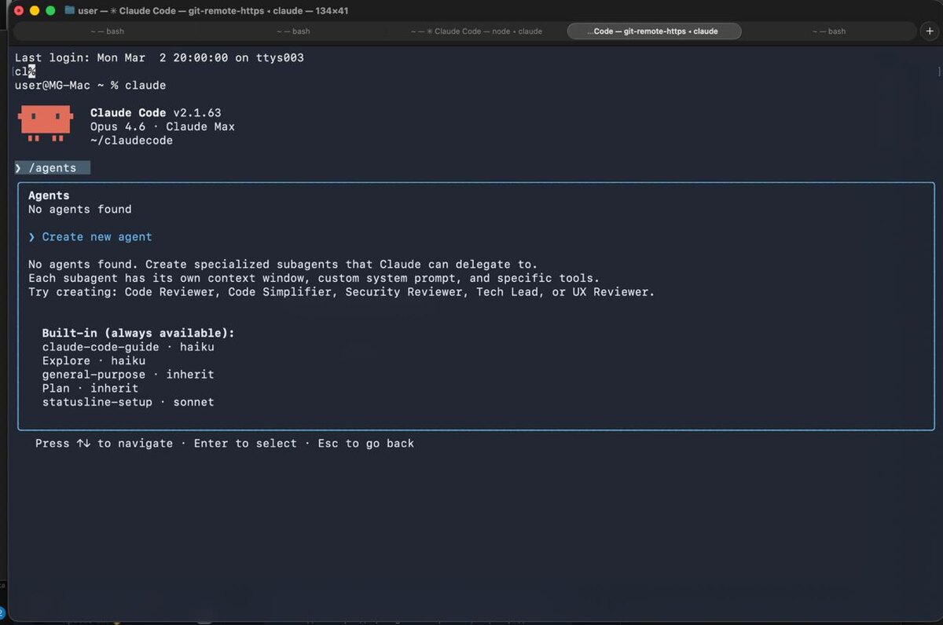
Task: Click the Claude Code pixel mascot logo
Action: click(x=46, y=123)
